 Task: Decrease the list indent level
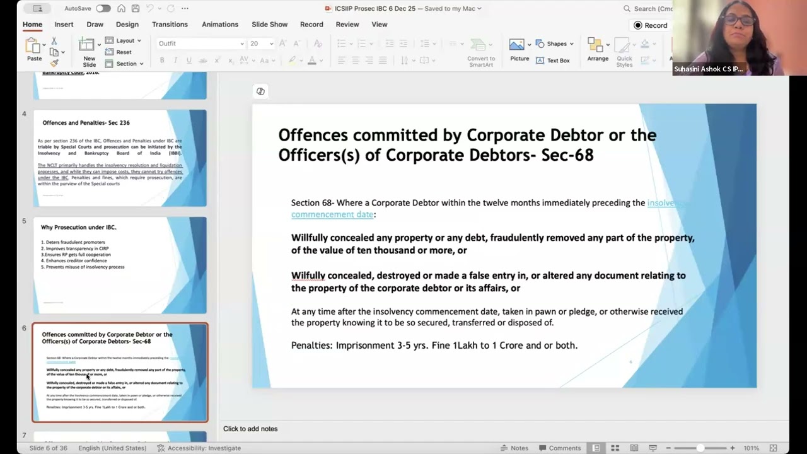click(x=390, y=44)
